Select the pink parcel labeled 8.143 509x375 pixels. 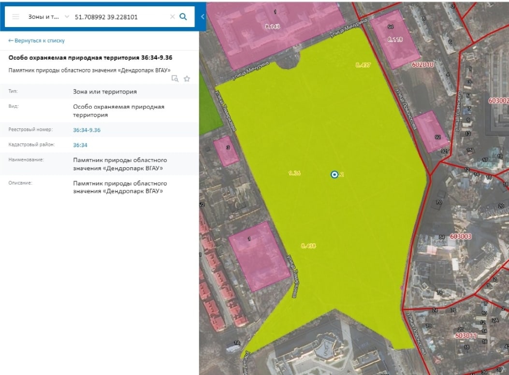coord(273,27)
